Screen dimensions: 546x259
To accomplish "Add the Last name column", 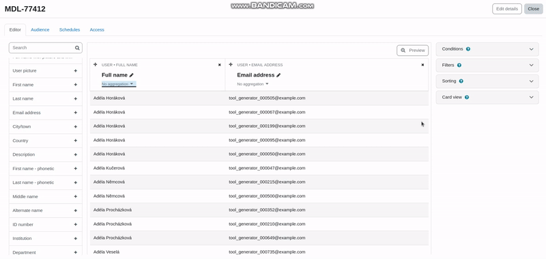I will (x=75, y=98).
